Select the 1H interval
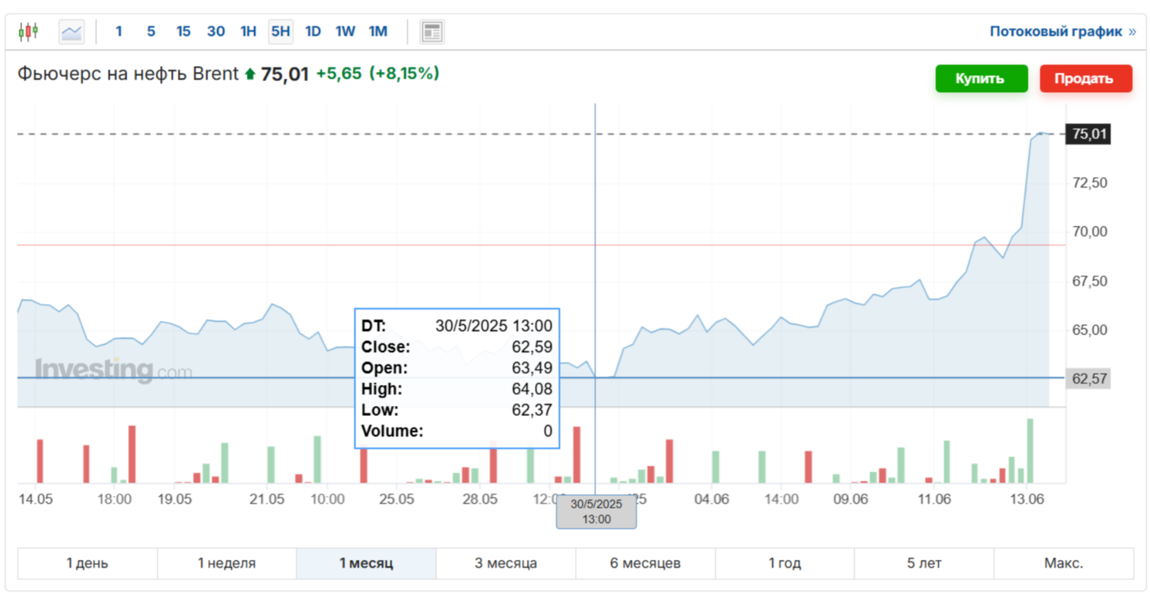This screenshot has width=1150, height=593. pos(248,32)
